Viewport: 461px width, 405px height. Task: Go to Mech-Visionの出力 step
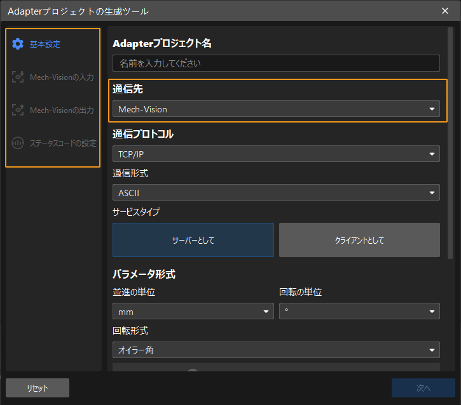62,110
